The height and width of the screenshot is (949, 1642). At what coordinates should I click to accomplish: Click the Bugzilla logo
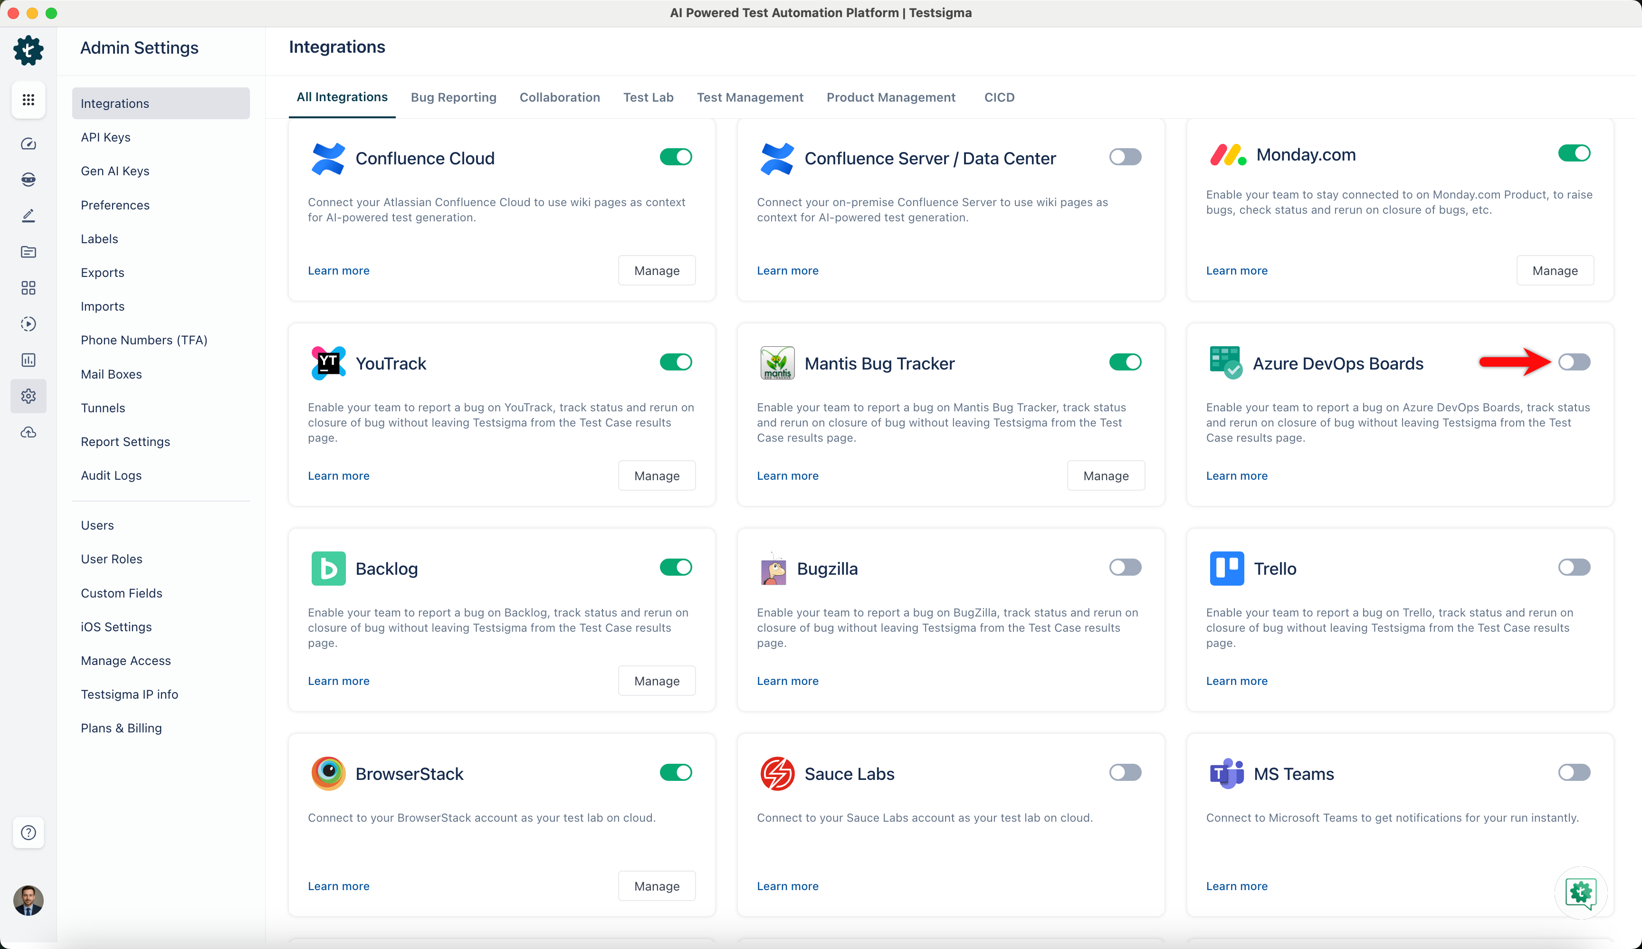point(773,569)
